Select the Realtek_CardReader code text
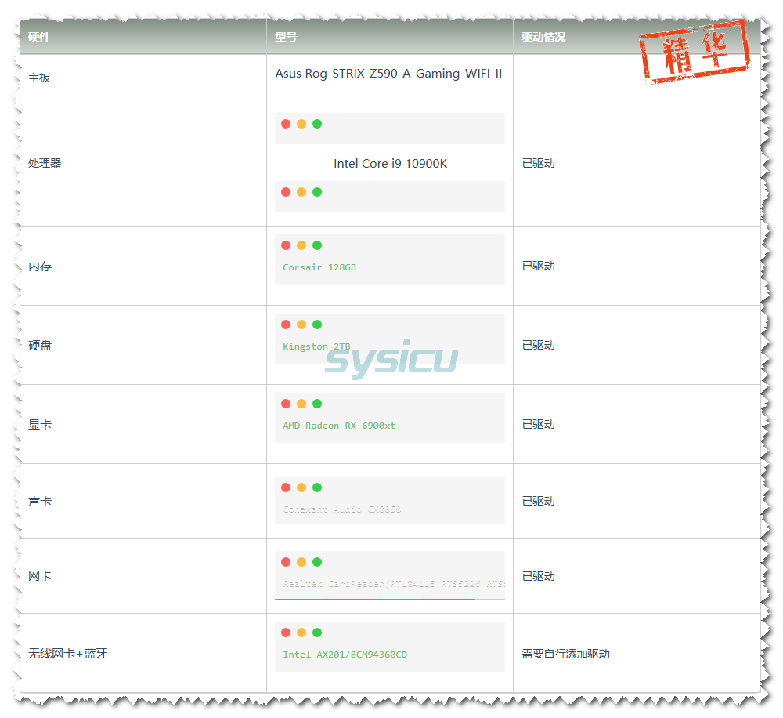The height and width of the screenshot is (718, 783). pyautogui.click(x=394, y=583)
